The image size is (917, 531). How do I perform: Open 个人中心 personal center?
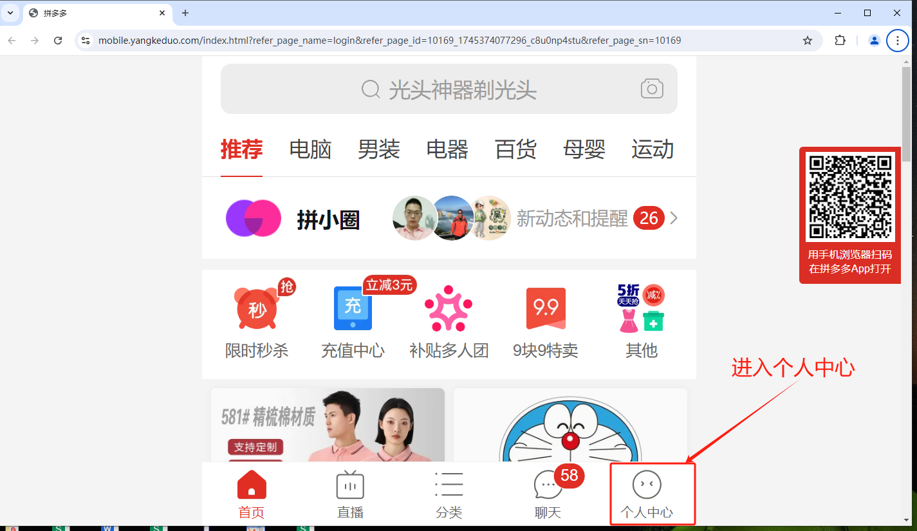pyautogui.click(x=647, y=494)
